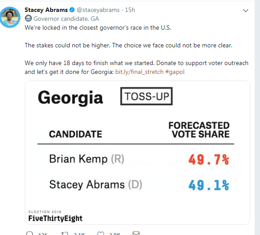Click the 15h timestamp
The image size is (260, 235).
pyautogui.click(x=130, y=10)
